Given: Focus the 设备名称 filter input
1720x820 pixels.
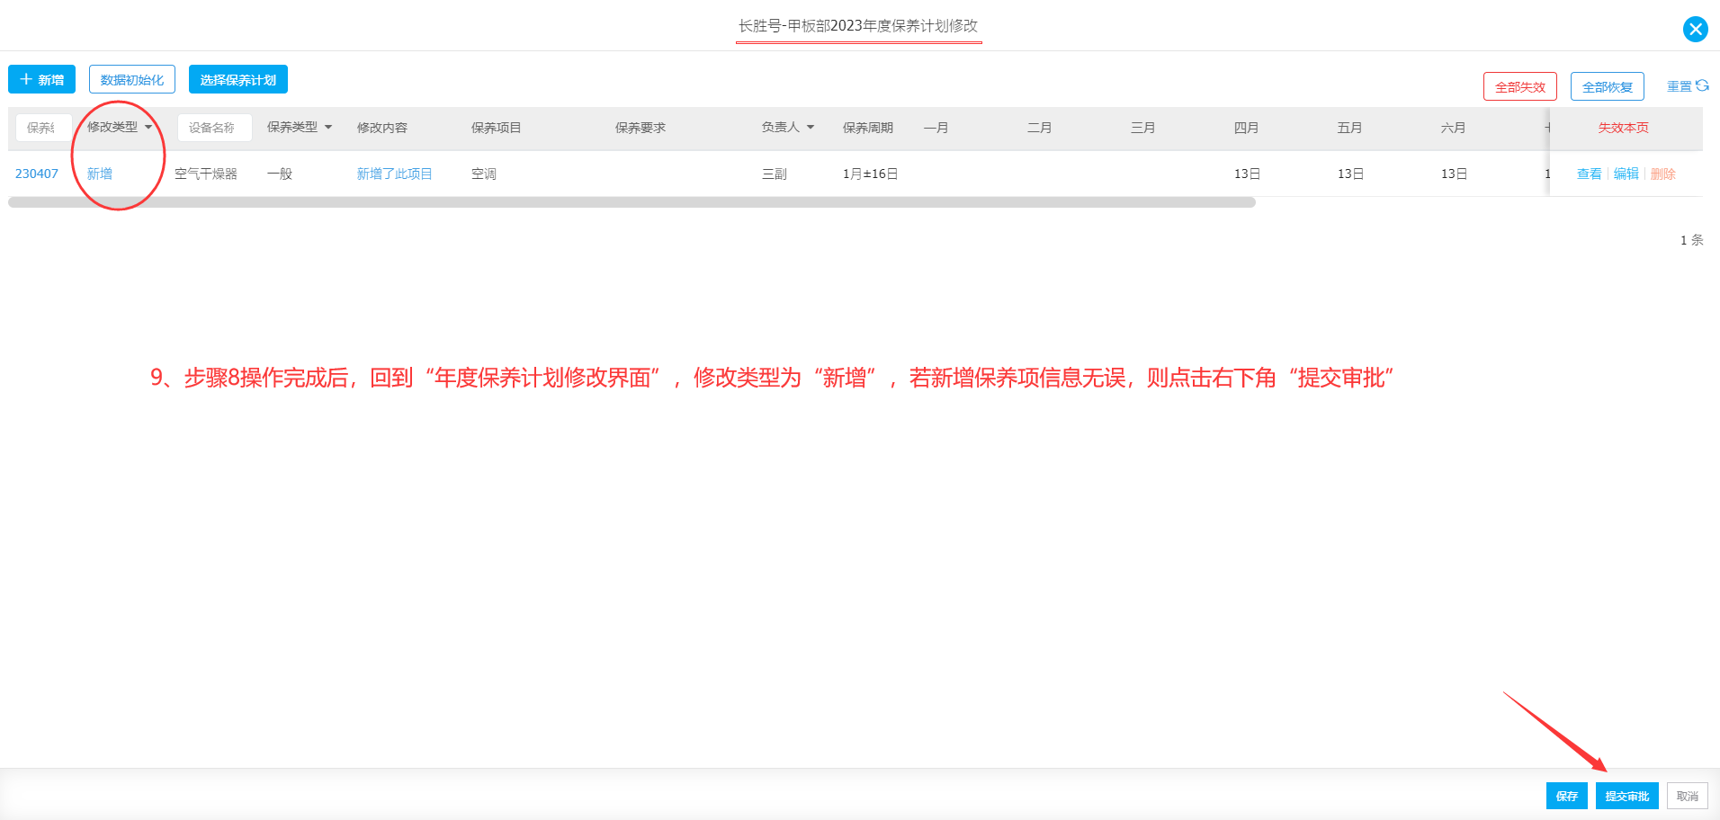Looking at the screenshot, I should coord(214,128).
